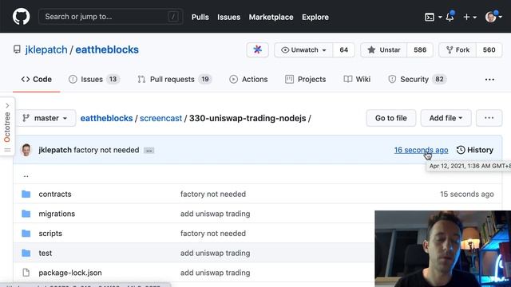Open the master branch dropdown

click(x=46, y=118)
